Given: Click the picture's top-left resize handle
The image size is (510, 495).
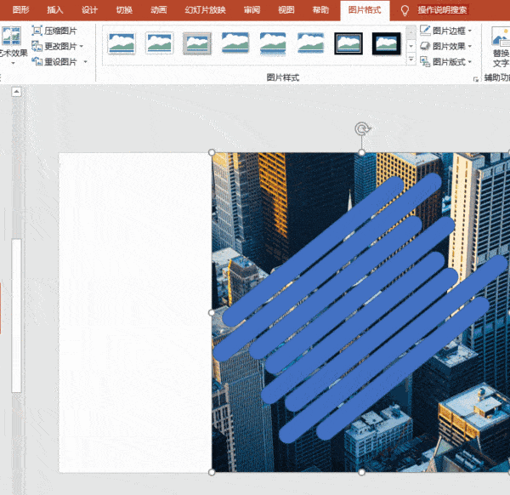Looking at the screenshot, I should click(212, 152).
